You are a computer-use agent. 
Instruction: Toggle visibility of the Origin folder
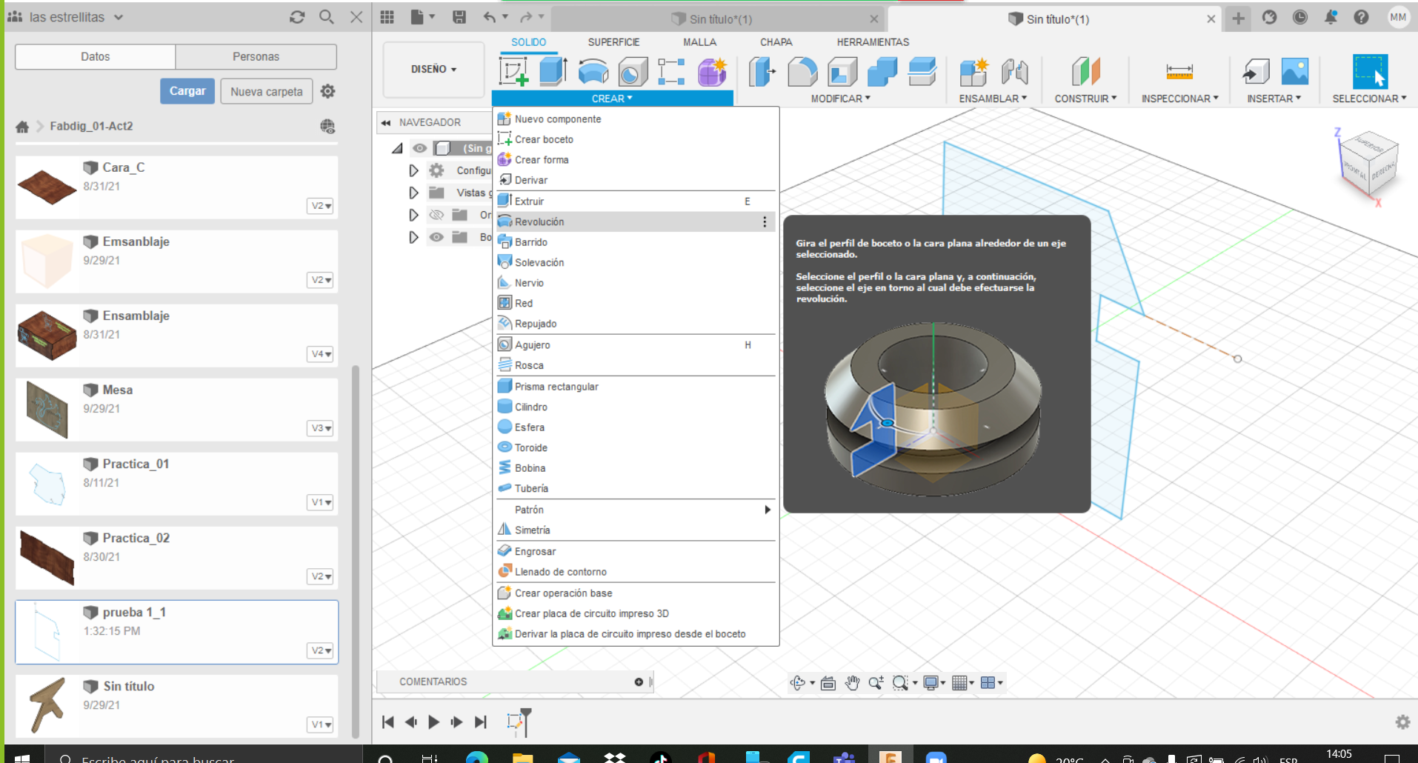pyautogui.click(x=437, y=215)
